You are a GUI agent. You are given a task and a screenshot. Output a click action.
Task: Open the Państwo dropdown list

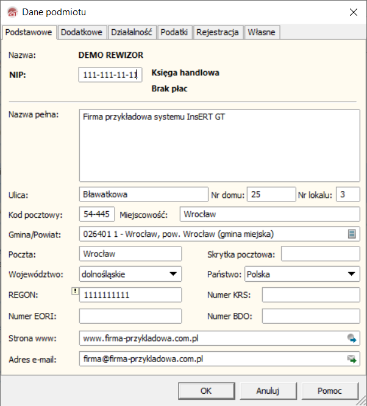(351, 274)
